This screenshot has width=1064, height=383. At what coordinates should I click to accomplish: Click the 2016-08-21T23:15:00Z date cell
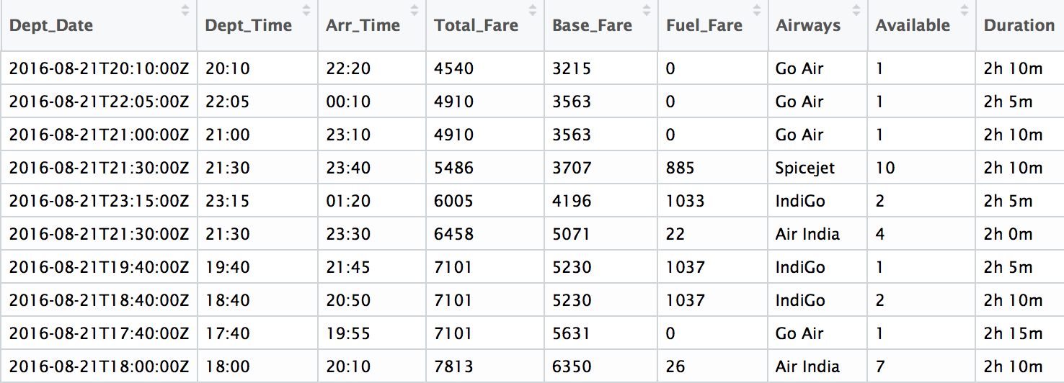[x=99, y=201]
